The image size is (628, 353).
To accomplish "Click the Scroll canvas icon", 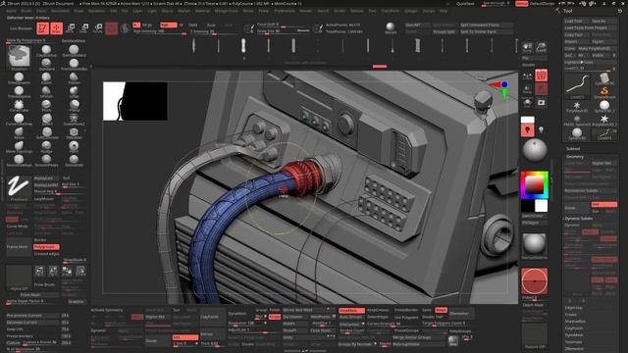I will pyautogui.click(x=528, y=47).
